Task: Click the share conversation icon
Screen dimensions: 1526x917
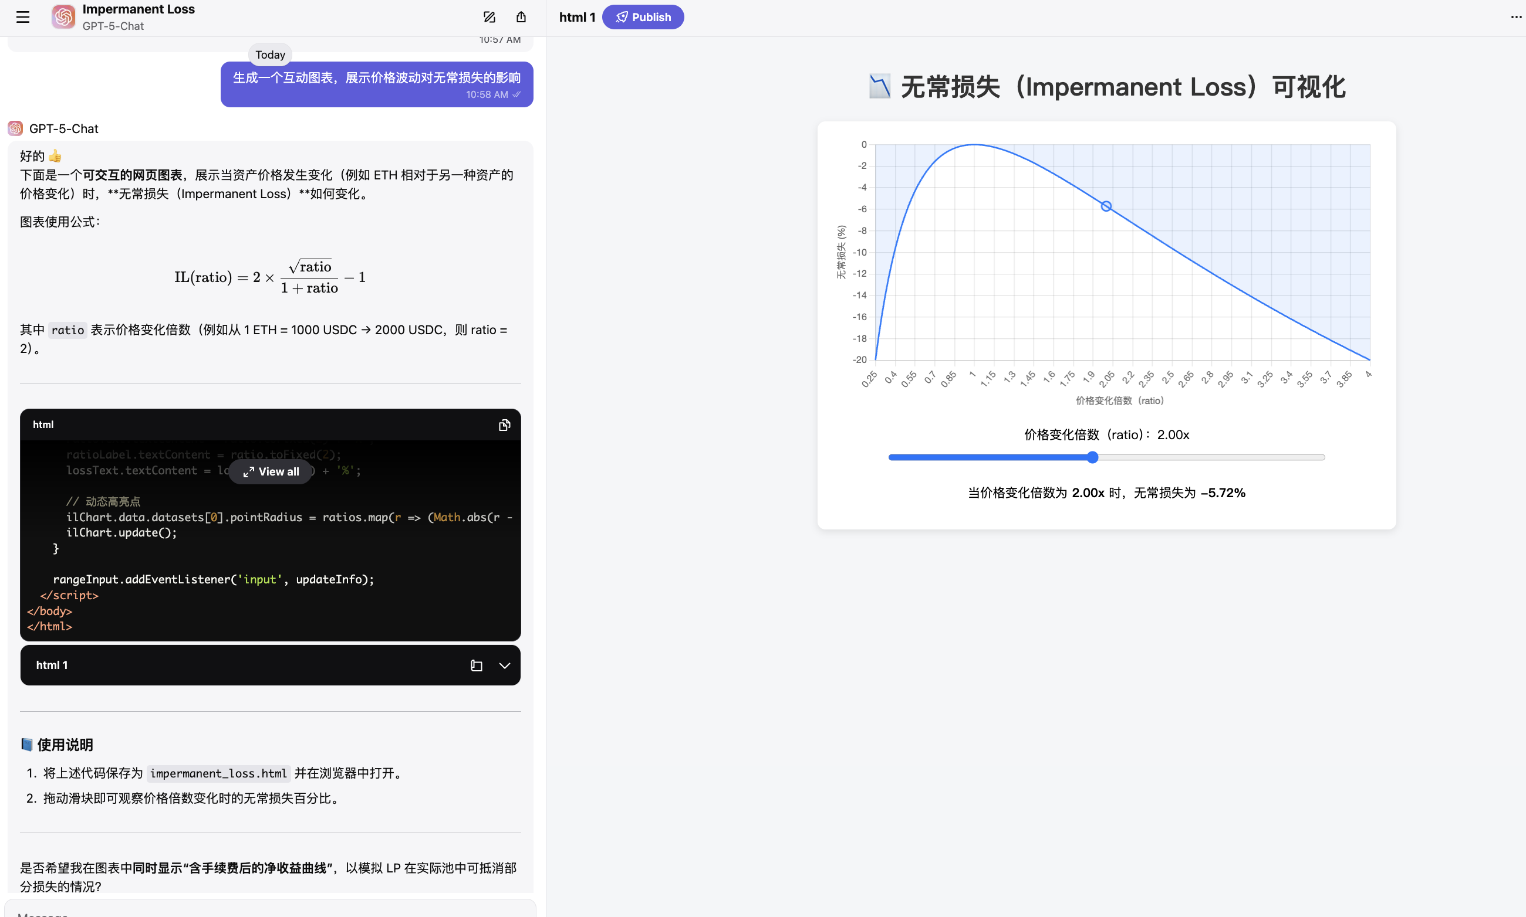Action: point(521,18)
